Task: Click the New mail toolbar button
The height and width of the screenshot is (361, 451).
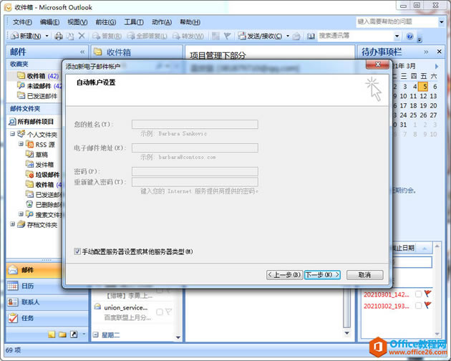Action: pyautogui.click(x=26, y=36)
